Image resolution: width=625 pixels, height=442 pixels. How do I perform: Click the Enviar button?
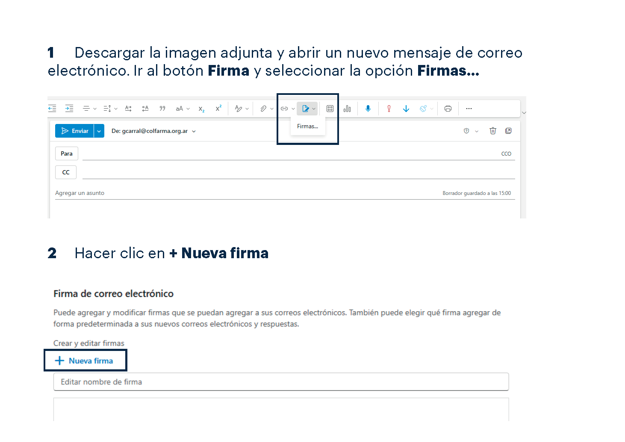75,131
